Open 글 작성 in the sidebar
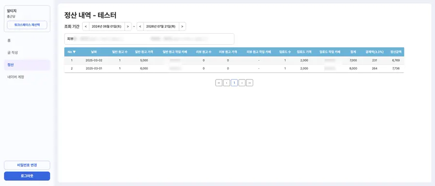Image resolution: width=435 pixels, height=186 pixels. 27,53
